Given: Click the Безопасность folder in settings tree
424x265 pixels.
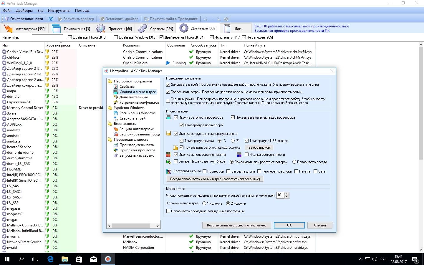Looking at the screenshot, I should tap(125, 124).
